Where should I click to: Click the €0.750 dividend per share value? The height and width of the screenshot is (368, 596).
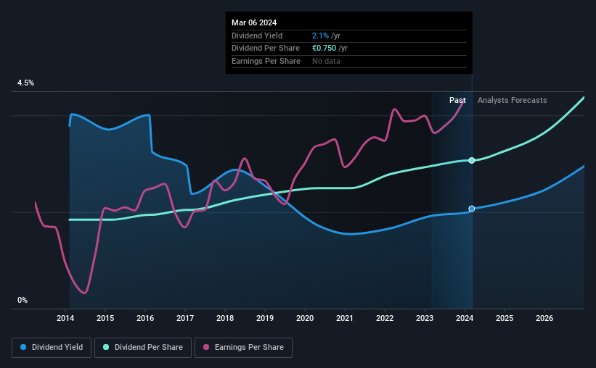pyautogui.click(x=324, y=49)
